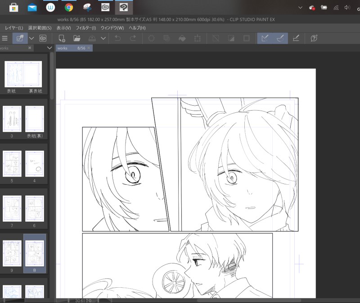Image resolution: width=360 pixels, height=303 pixels.
Task: Open the ヘルプ(H) menu
Action: (x=137, y=28)
